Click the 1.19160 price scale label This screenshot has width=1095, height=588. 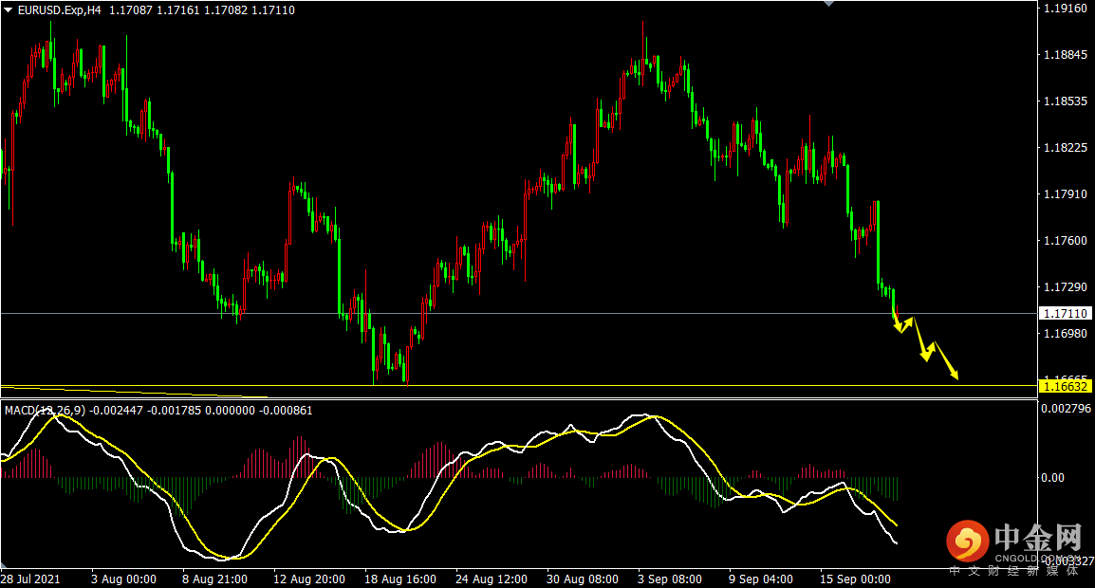1065,9
